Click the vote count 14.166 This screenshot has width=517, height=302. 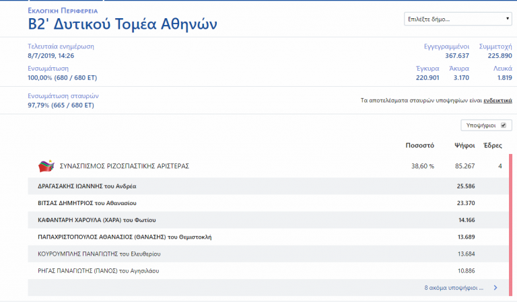pos(467,220)
